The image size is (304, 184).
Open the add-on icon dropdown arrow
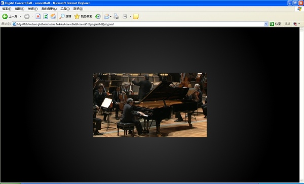coord(299,24)
